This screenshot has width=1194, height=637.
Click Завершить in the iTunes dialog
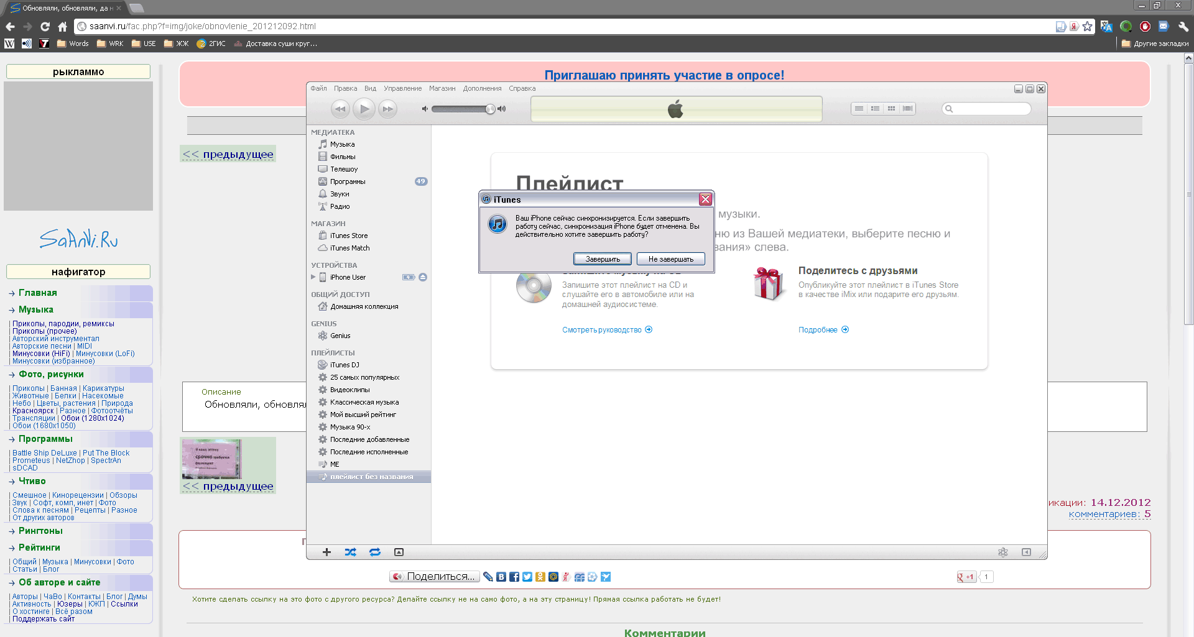603,259
